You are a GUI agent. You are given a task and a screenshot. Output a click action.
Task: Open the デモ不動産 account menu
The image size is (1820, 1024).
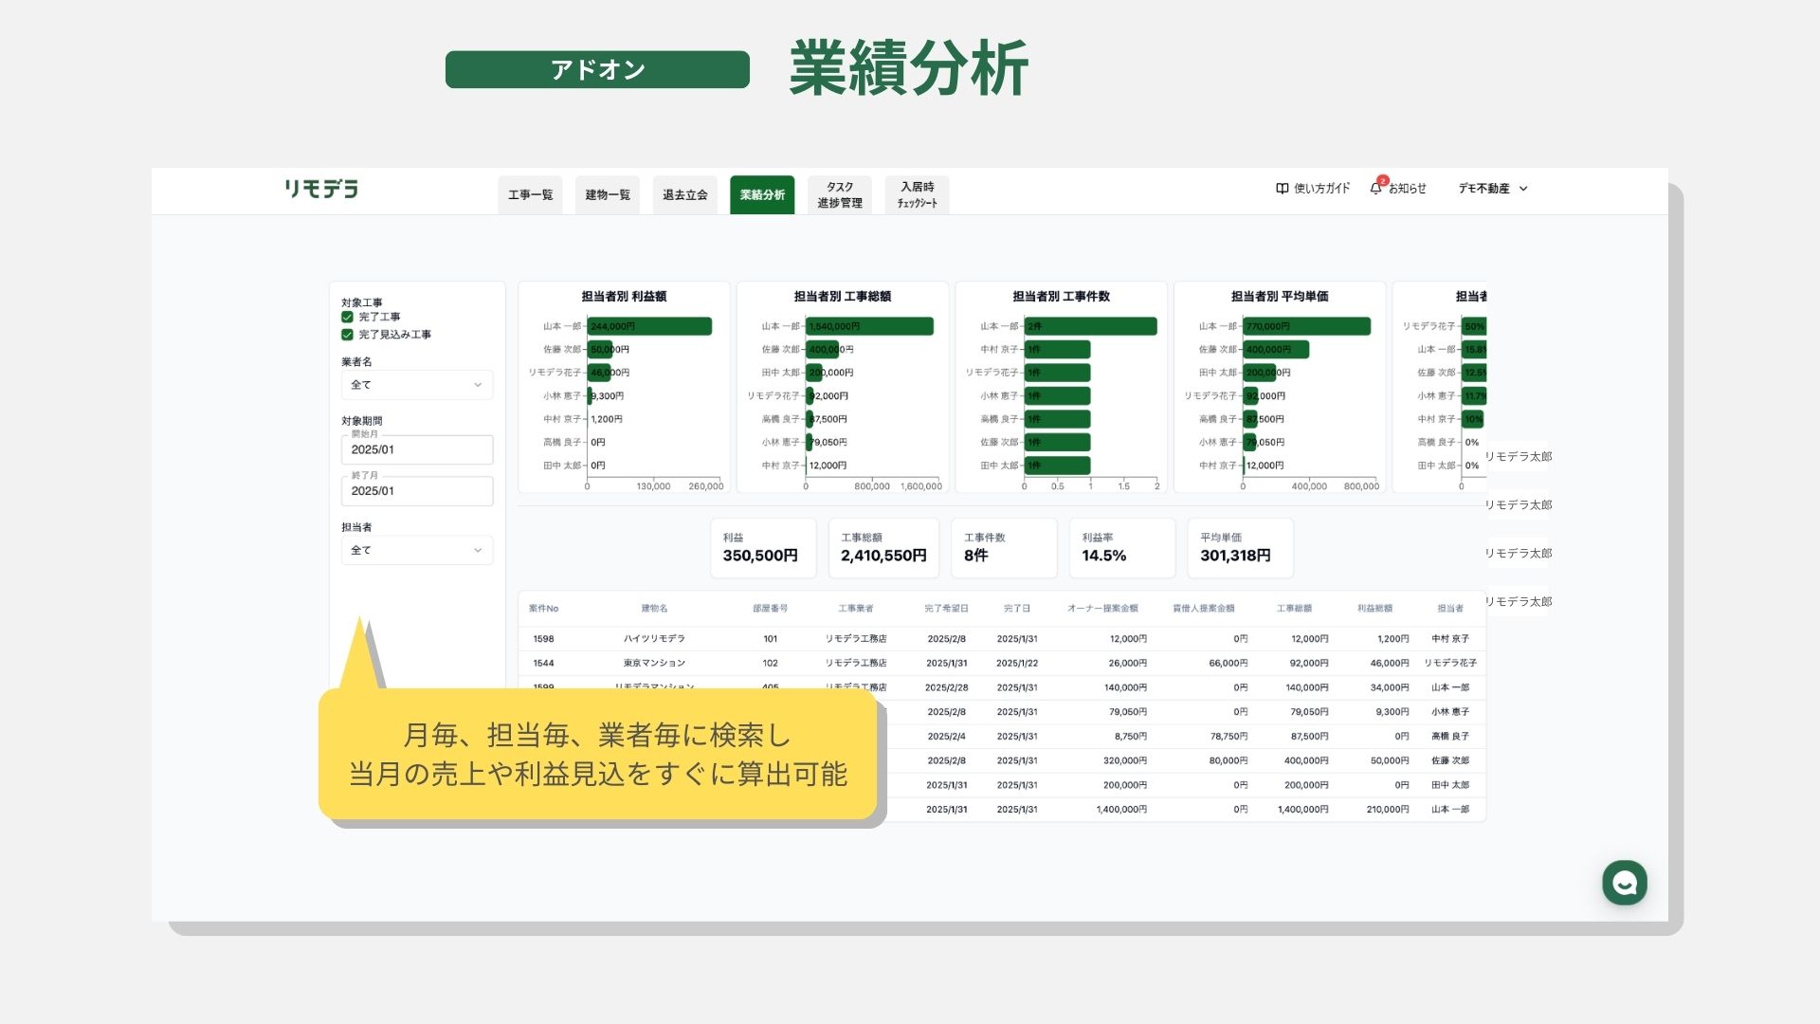point(1492,189)
